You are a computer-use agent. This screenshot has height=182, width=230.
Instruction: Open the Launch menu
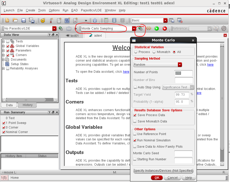[9, 10]
